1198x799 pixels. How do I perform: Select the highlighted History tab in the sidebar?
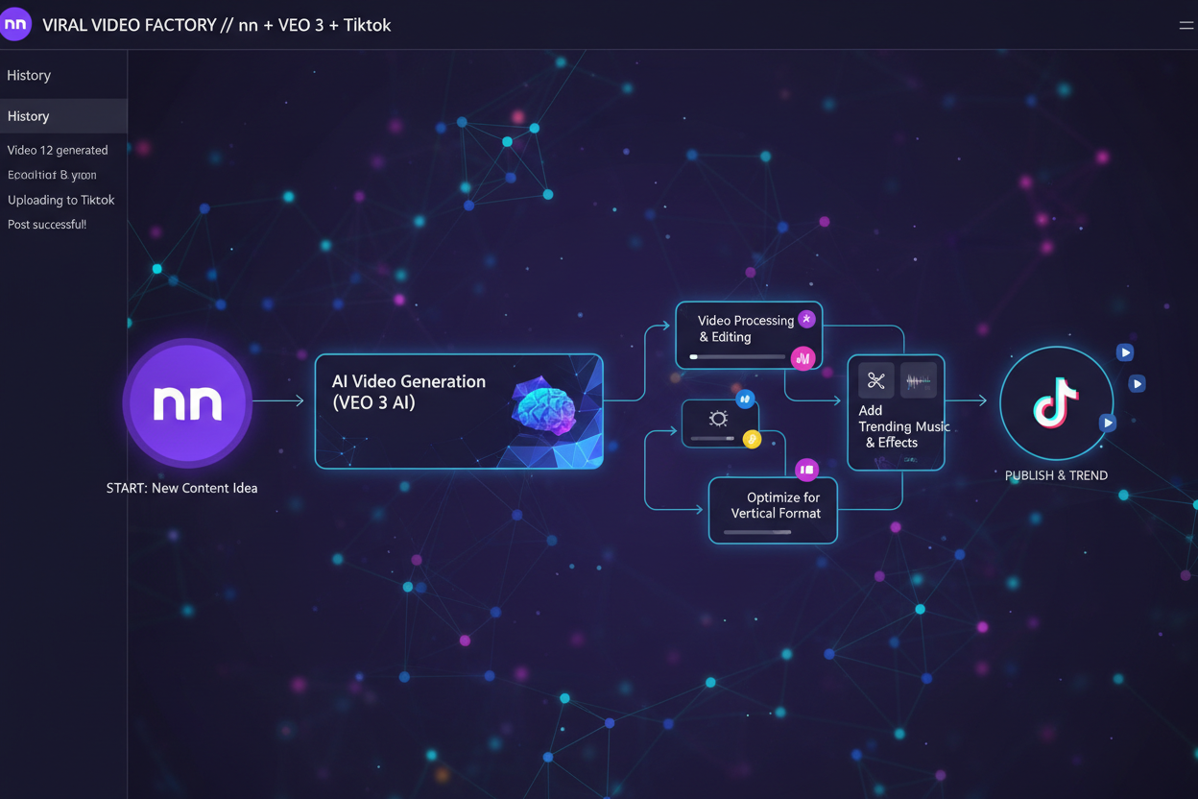point(63,116)
